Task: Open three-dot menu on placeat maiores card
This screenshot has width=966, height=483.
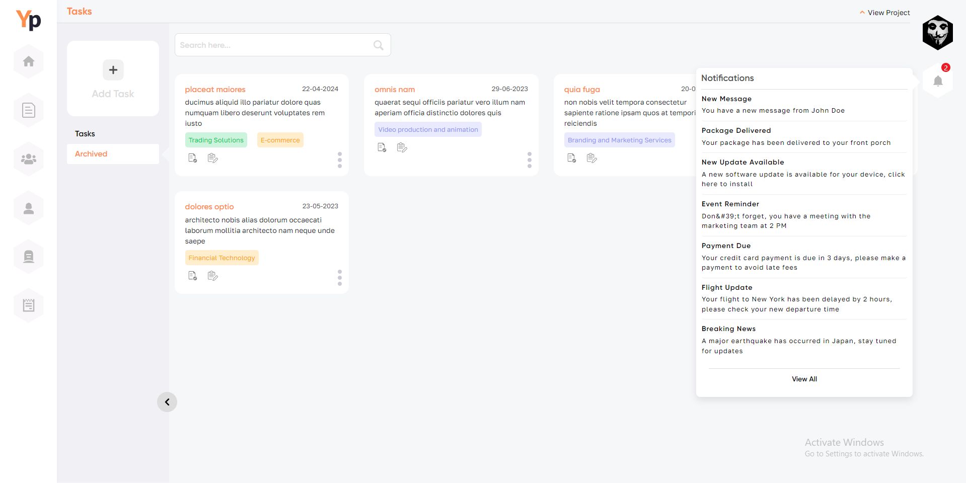Action: (340, 160)
